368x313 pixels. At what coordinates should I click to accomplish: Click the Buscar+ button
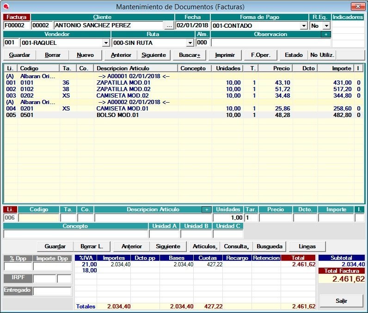click(x=189, y=55)
